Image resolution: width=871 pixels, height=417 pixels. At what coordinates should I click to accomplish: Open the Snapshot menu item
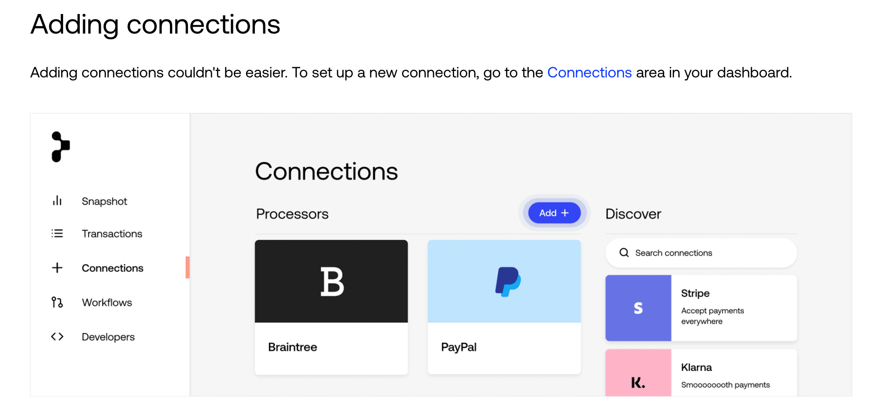click(104, 201)
